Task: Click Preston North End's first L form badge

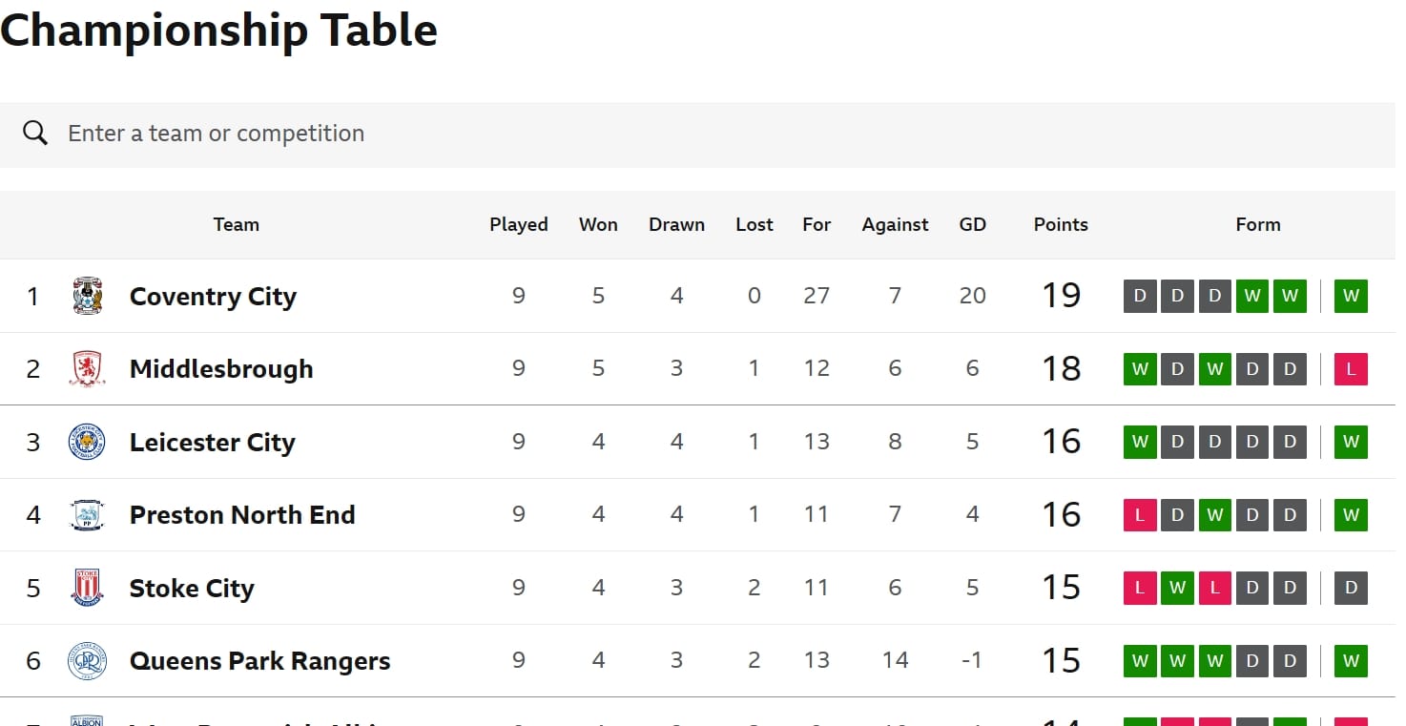Action: point(1140,515)
